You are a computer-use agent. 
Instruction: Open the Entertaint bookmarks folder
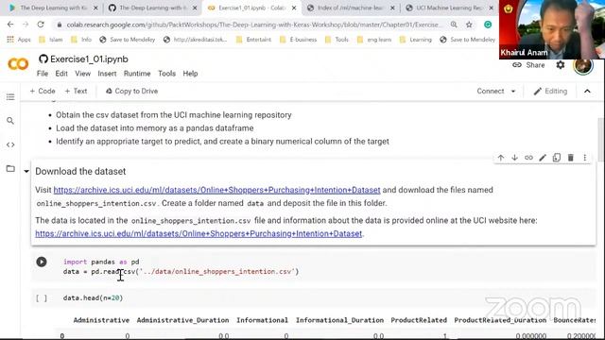254,40
